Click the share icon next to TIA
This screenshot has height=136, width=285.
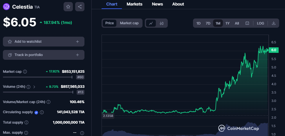click(80, 7)
